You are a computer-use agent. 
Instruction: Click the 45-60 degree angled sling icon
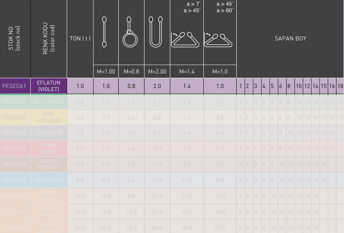[218, 40]
